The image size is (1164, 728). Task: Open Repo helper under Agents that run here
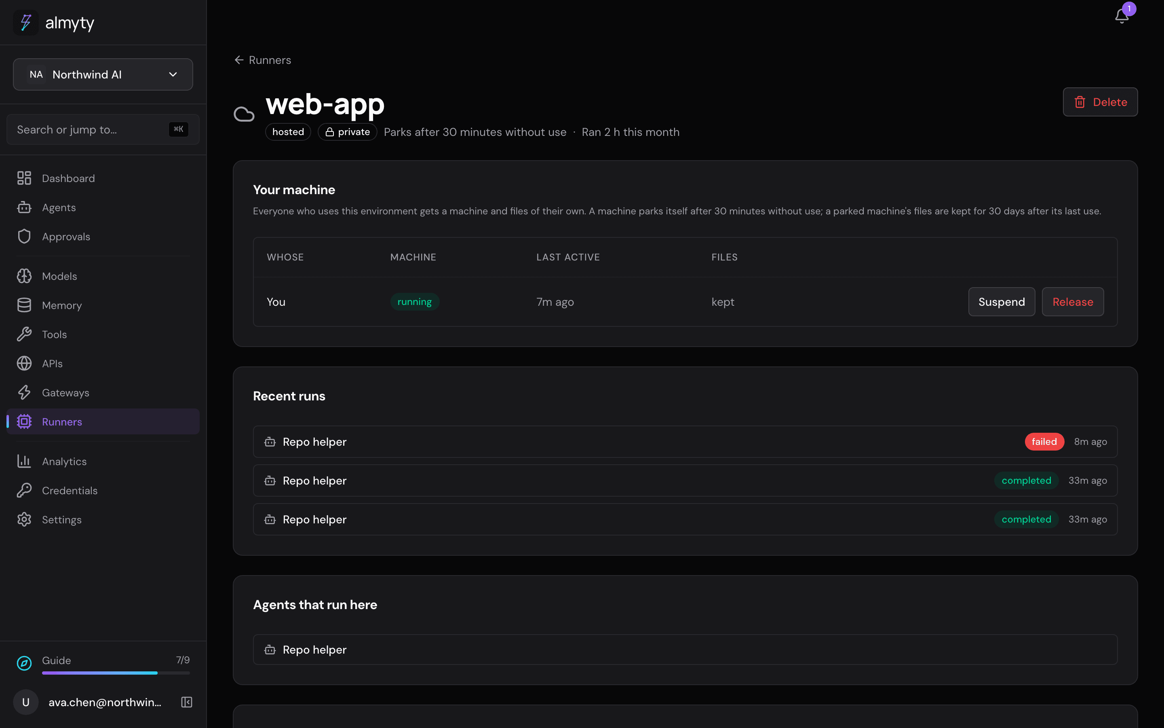tap(685, 650)
